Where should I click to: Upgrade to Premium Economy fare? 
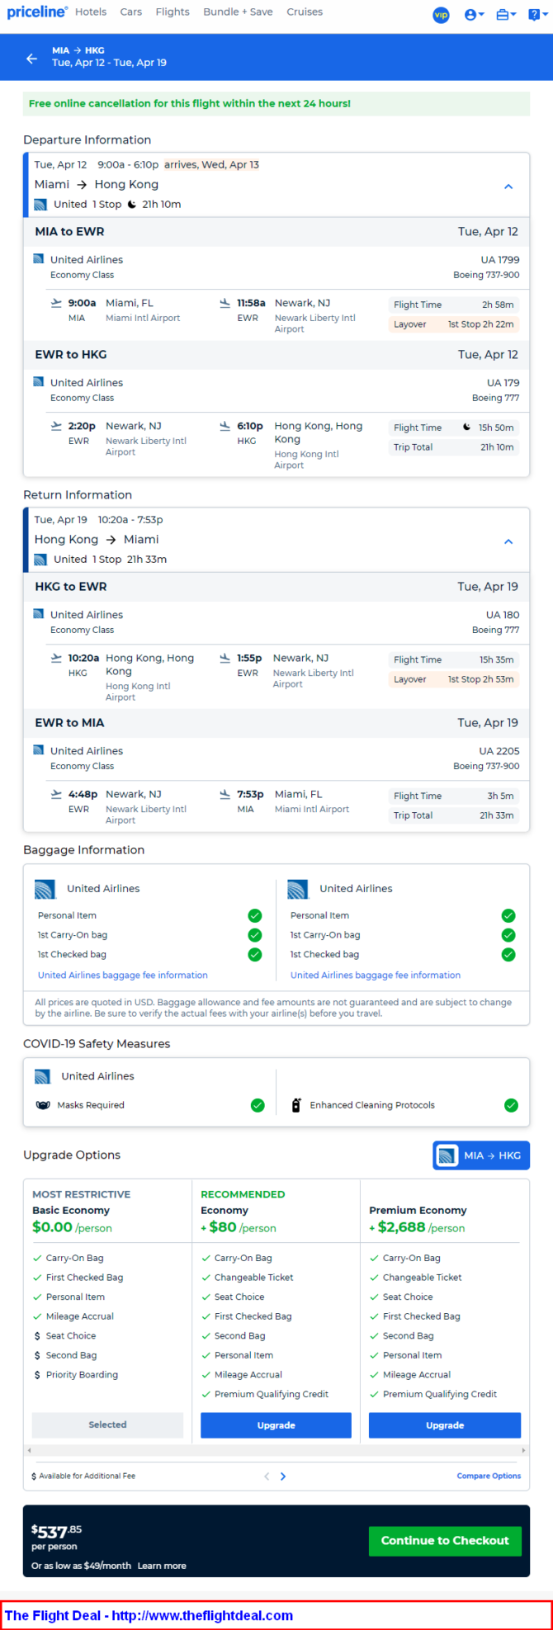coord(444,1424)
